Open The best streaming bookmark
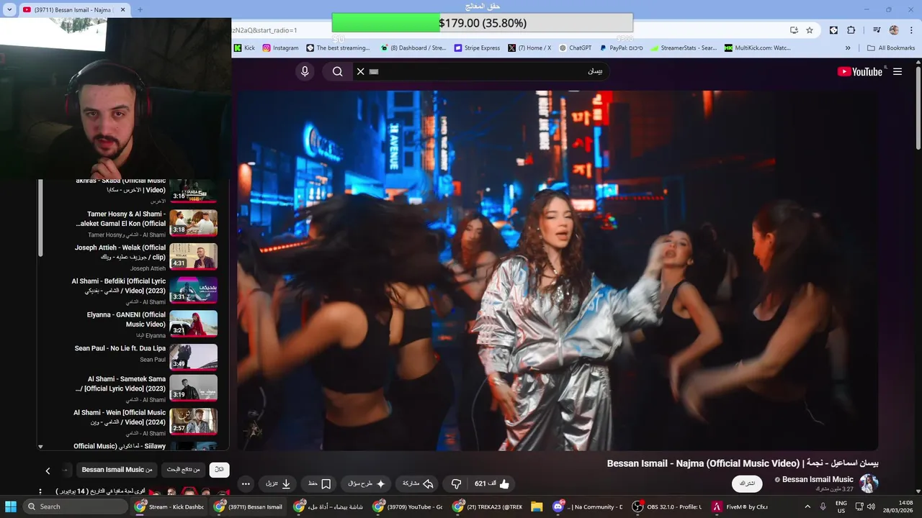The height and width of the screenshot is (518, 922). 338,48
